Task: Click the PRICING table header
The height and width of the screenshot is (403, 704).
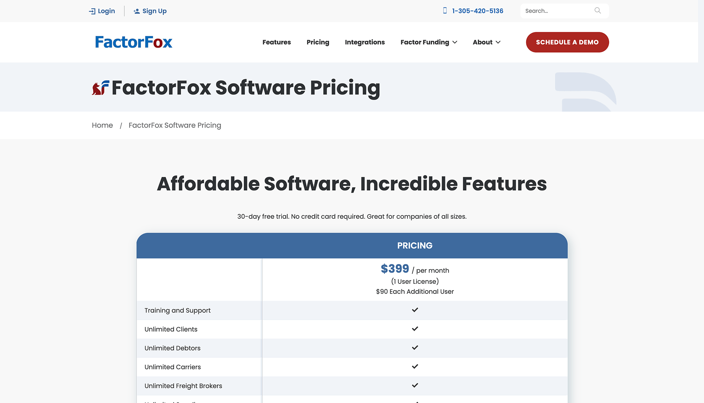Action: 415,246
